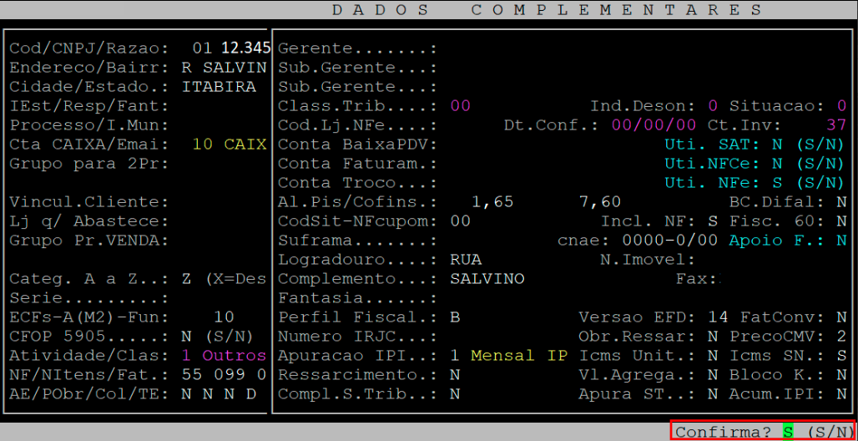Toggle the Apoio F. N flag
Image resolution: width=858 pixels, height=441 pixels.
pos(841,241)
